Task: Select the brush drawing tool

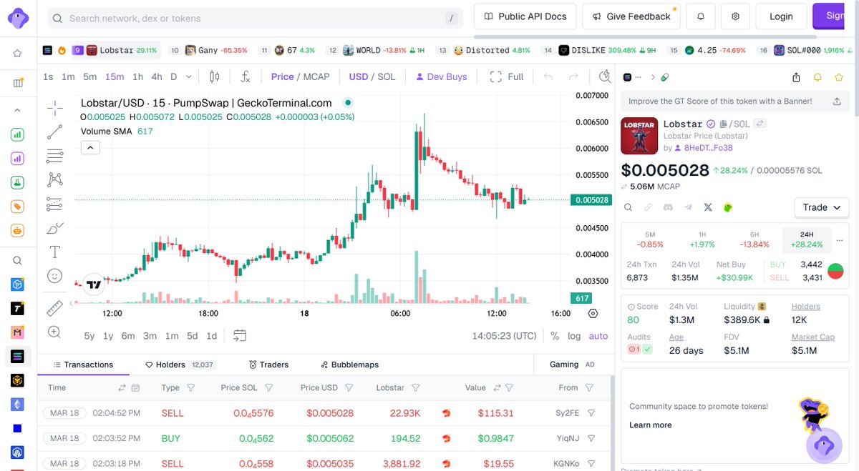Action: (55, 228)
